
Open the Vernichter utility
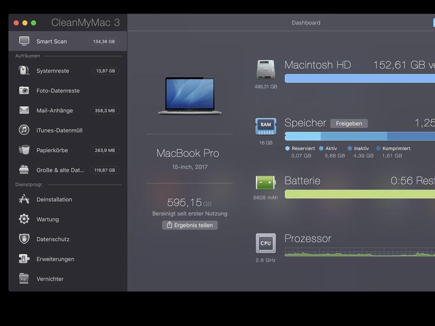pos(68,279)
